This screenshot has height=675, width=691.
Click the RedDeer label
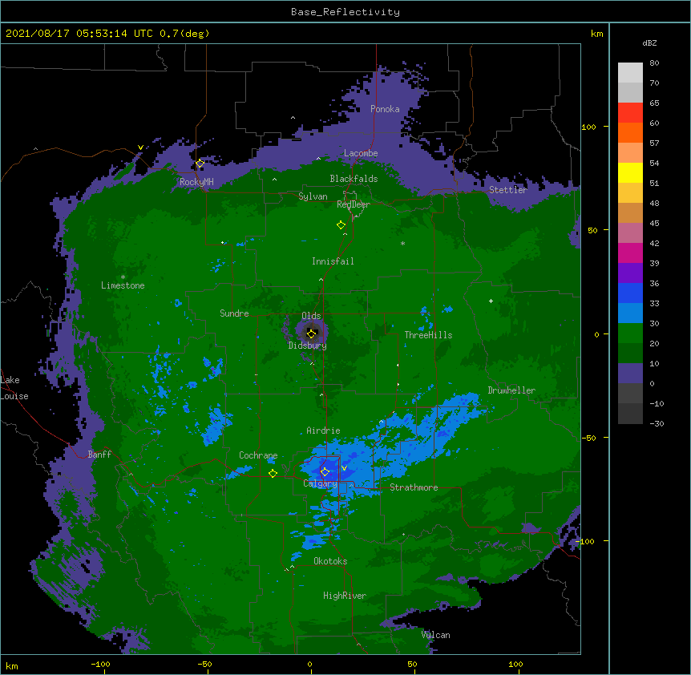coord(354,204)
